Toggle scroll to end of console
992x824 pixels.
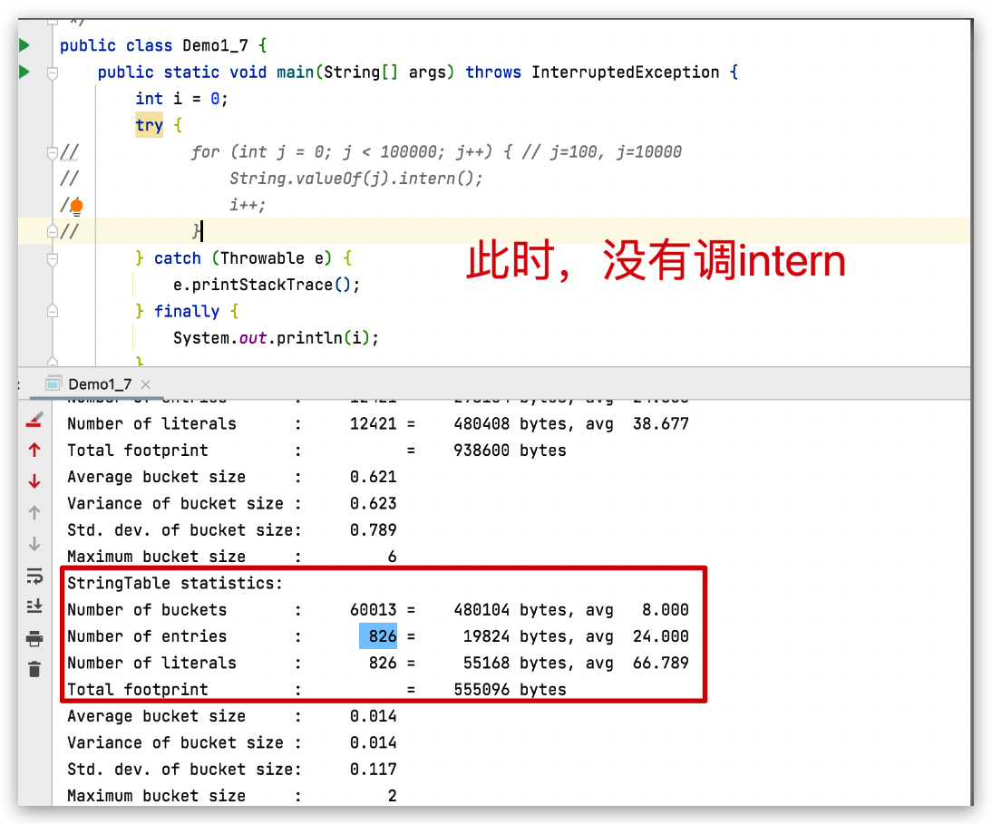pyautogui.click(x=34, y=606)
